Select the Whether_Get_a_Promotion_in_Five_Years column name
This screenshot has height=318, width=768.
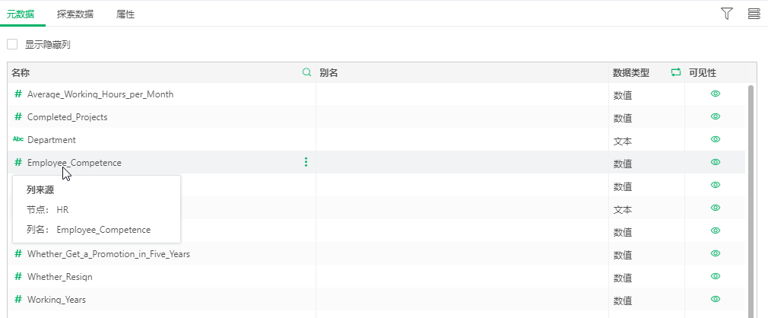point(109,254)
